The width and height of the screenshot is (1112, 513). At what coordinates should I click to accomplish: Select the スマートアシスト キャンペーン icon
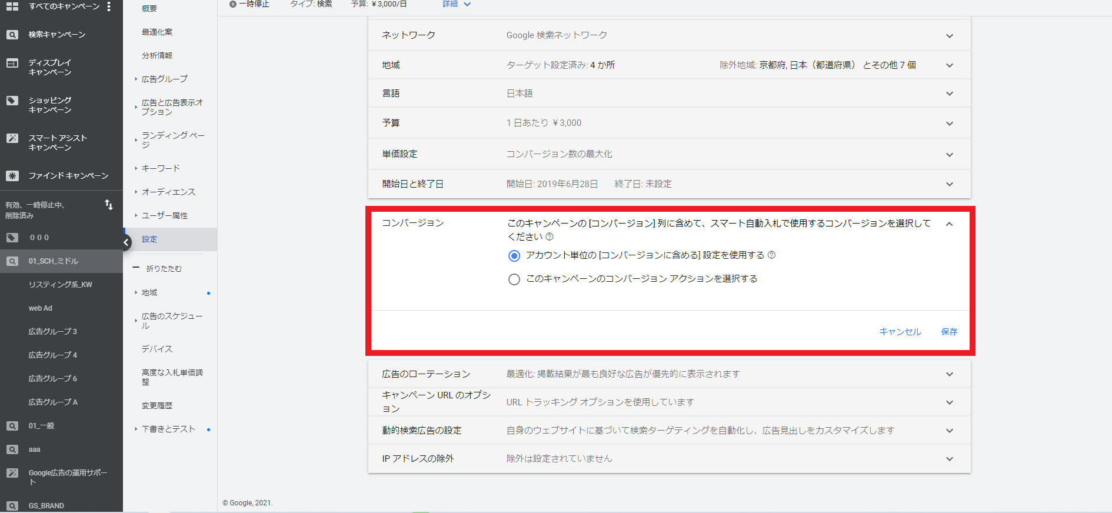[x=12, y=138]
